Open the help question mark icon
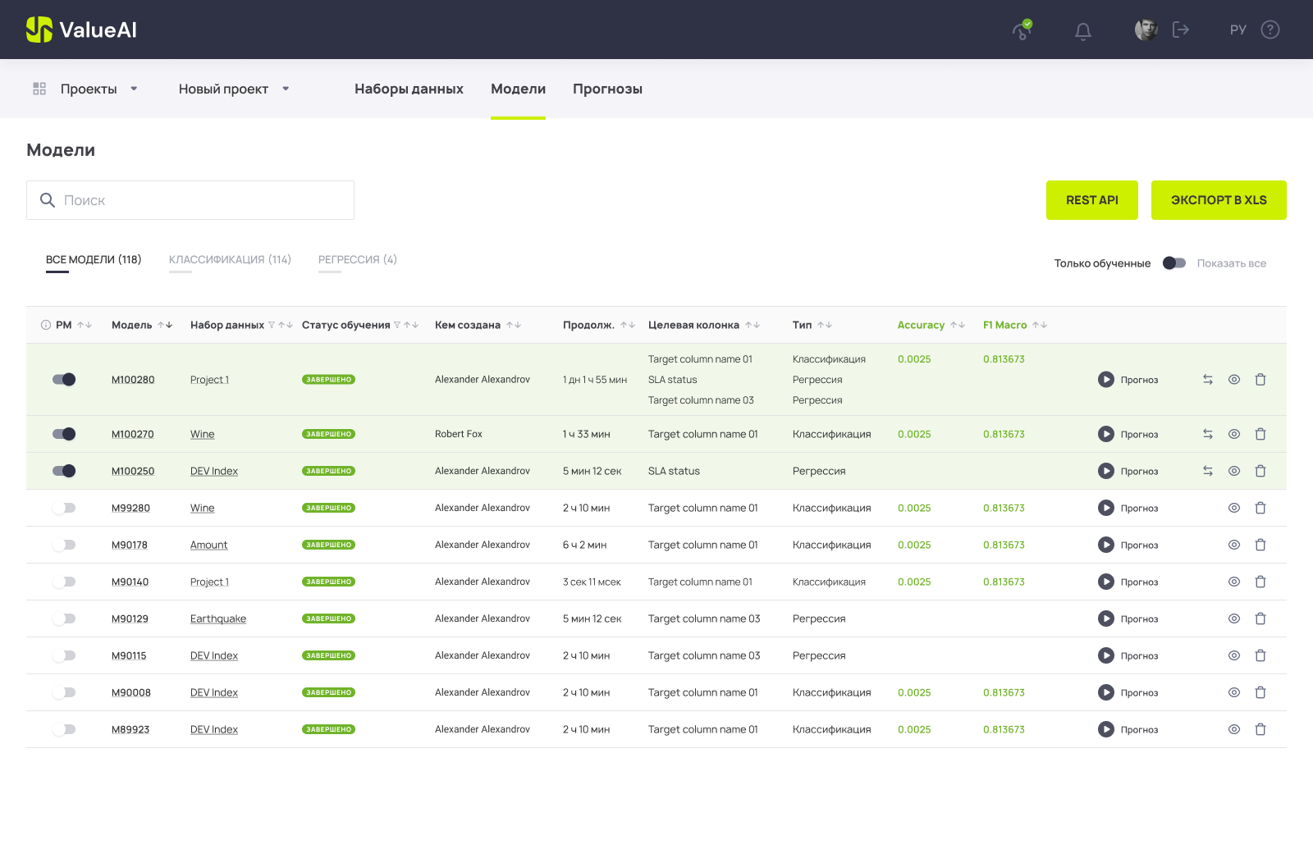The height and width of the screenshot is (849, 1313). 1270,30
